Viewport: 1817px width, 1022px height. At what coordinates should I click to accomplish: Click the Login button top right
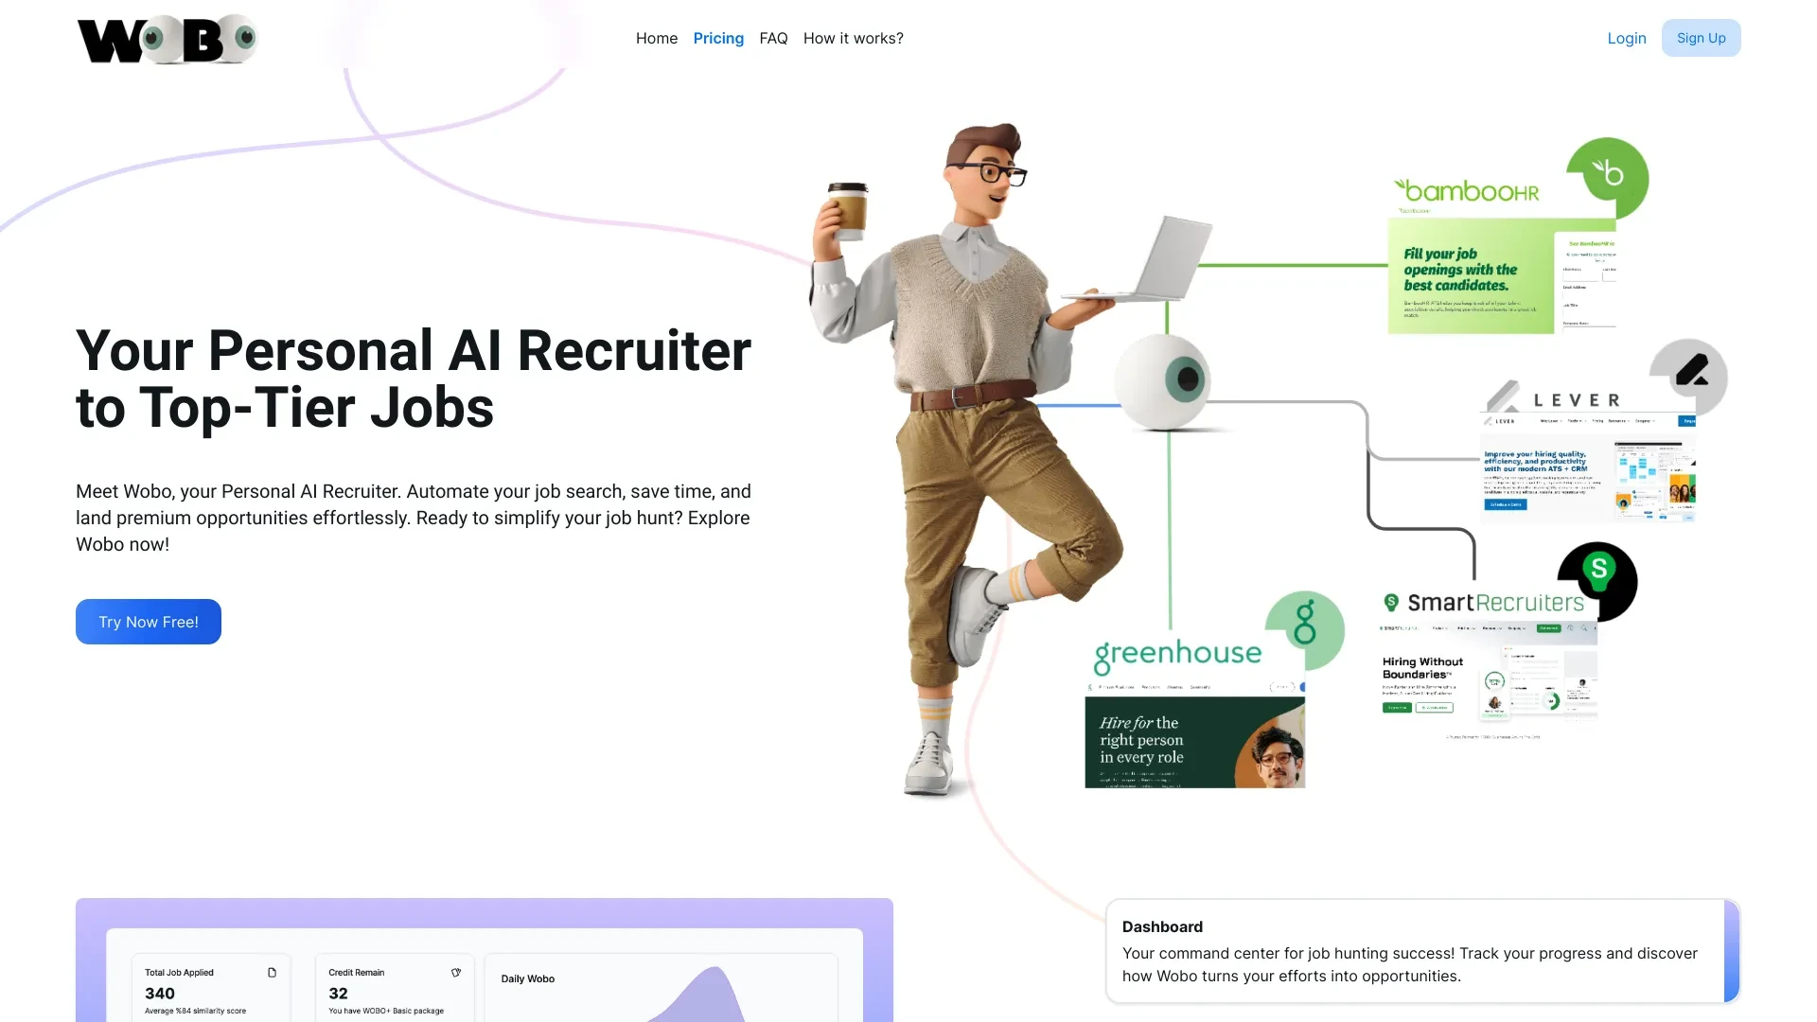[x=1626, y=38]
